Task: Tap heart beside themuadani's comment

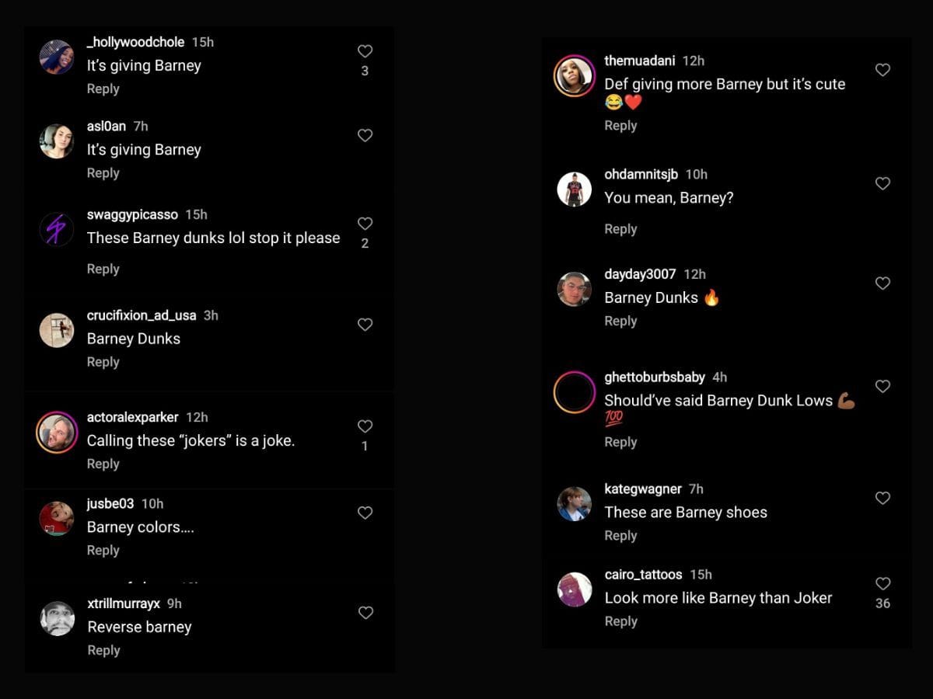Action: (882, 70)
